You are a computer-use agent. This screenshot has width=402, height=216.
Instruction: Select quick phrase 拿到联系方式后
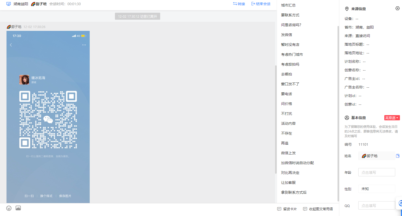294,192
